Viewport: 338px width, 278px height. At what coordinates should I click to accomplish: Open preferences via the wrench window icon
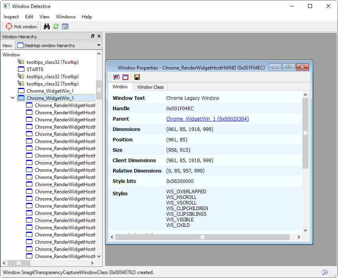pos(65,26)
